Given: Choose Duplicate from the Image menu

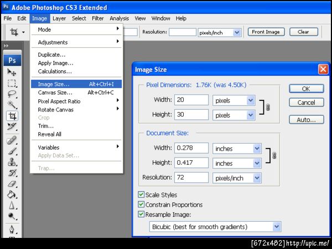Looking at the screenshot, I should click(x=76, y=55).
